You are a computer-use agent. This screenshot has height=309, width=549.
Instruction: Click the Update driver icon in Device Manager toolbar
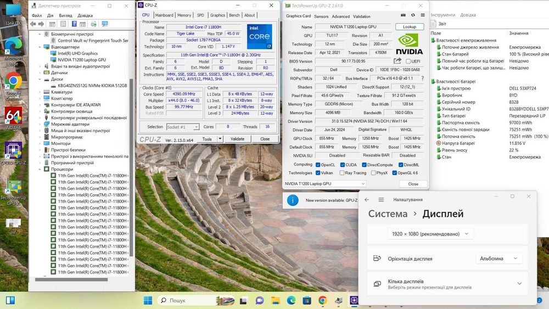(x=93, y=24)
